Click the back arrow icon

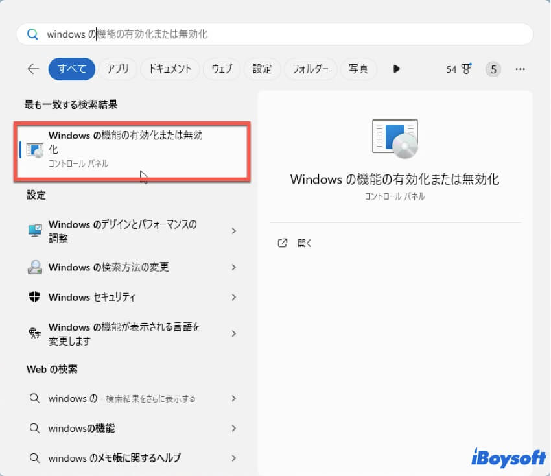(x=33, y=69)
